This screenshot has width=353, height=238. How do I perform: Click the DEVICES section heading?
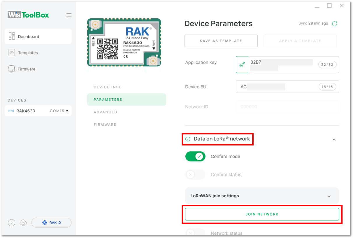(17, 100)
